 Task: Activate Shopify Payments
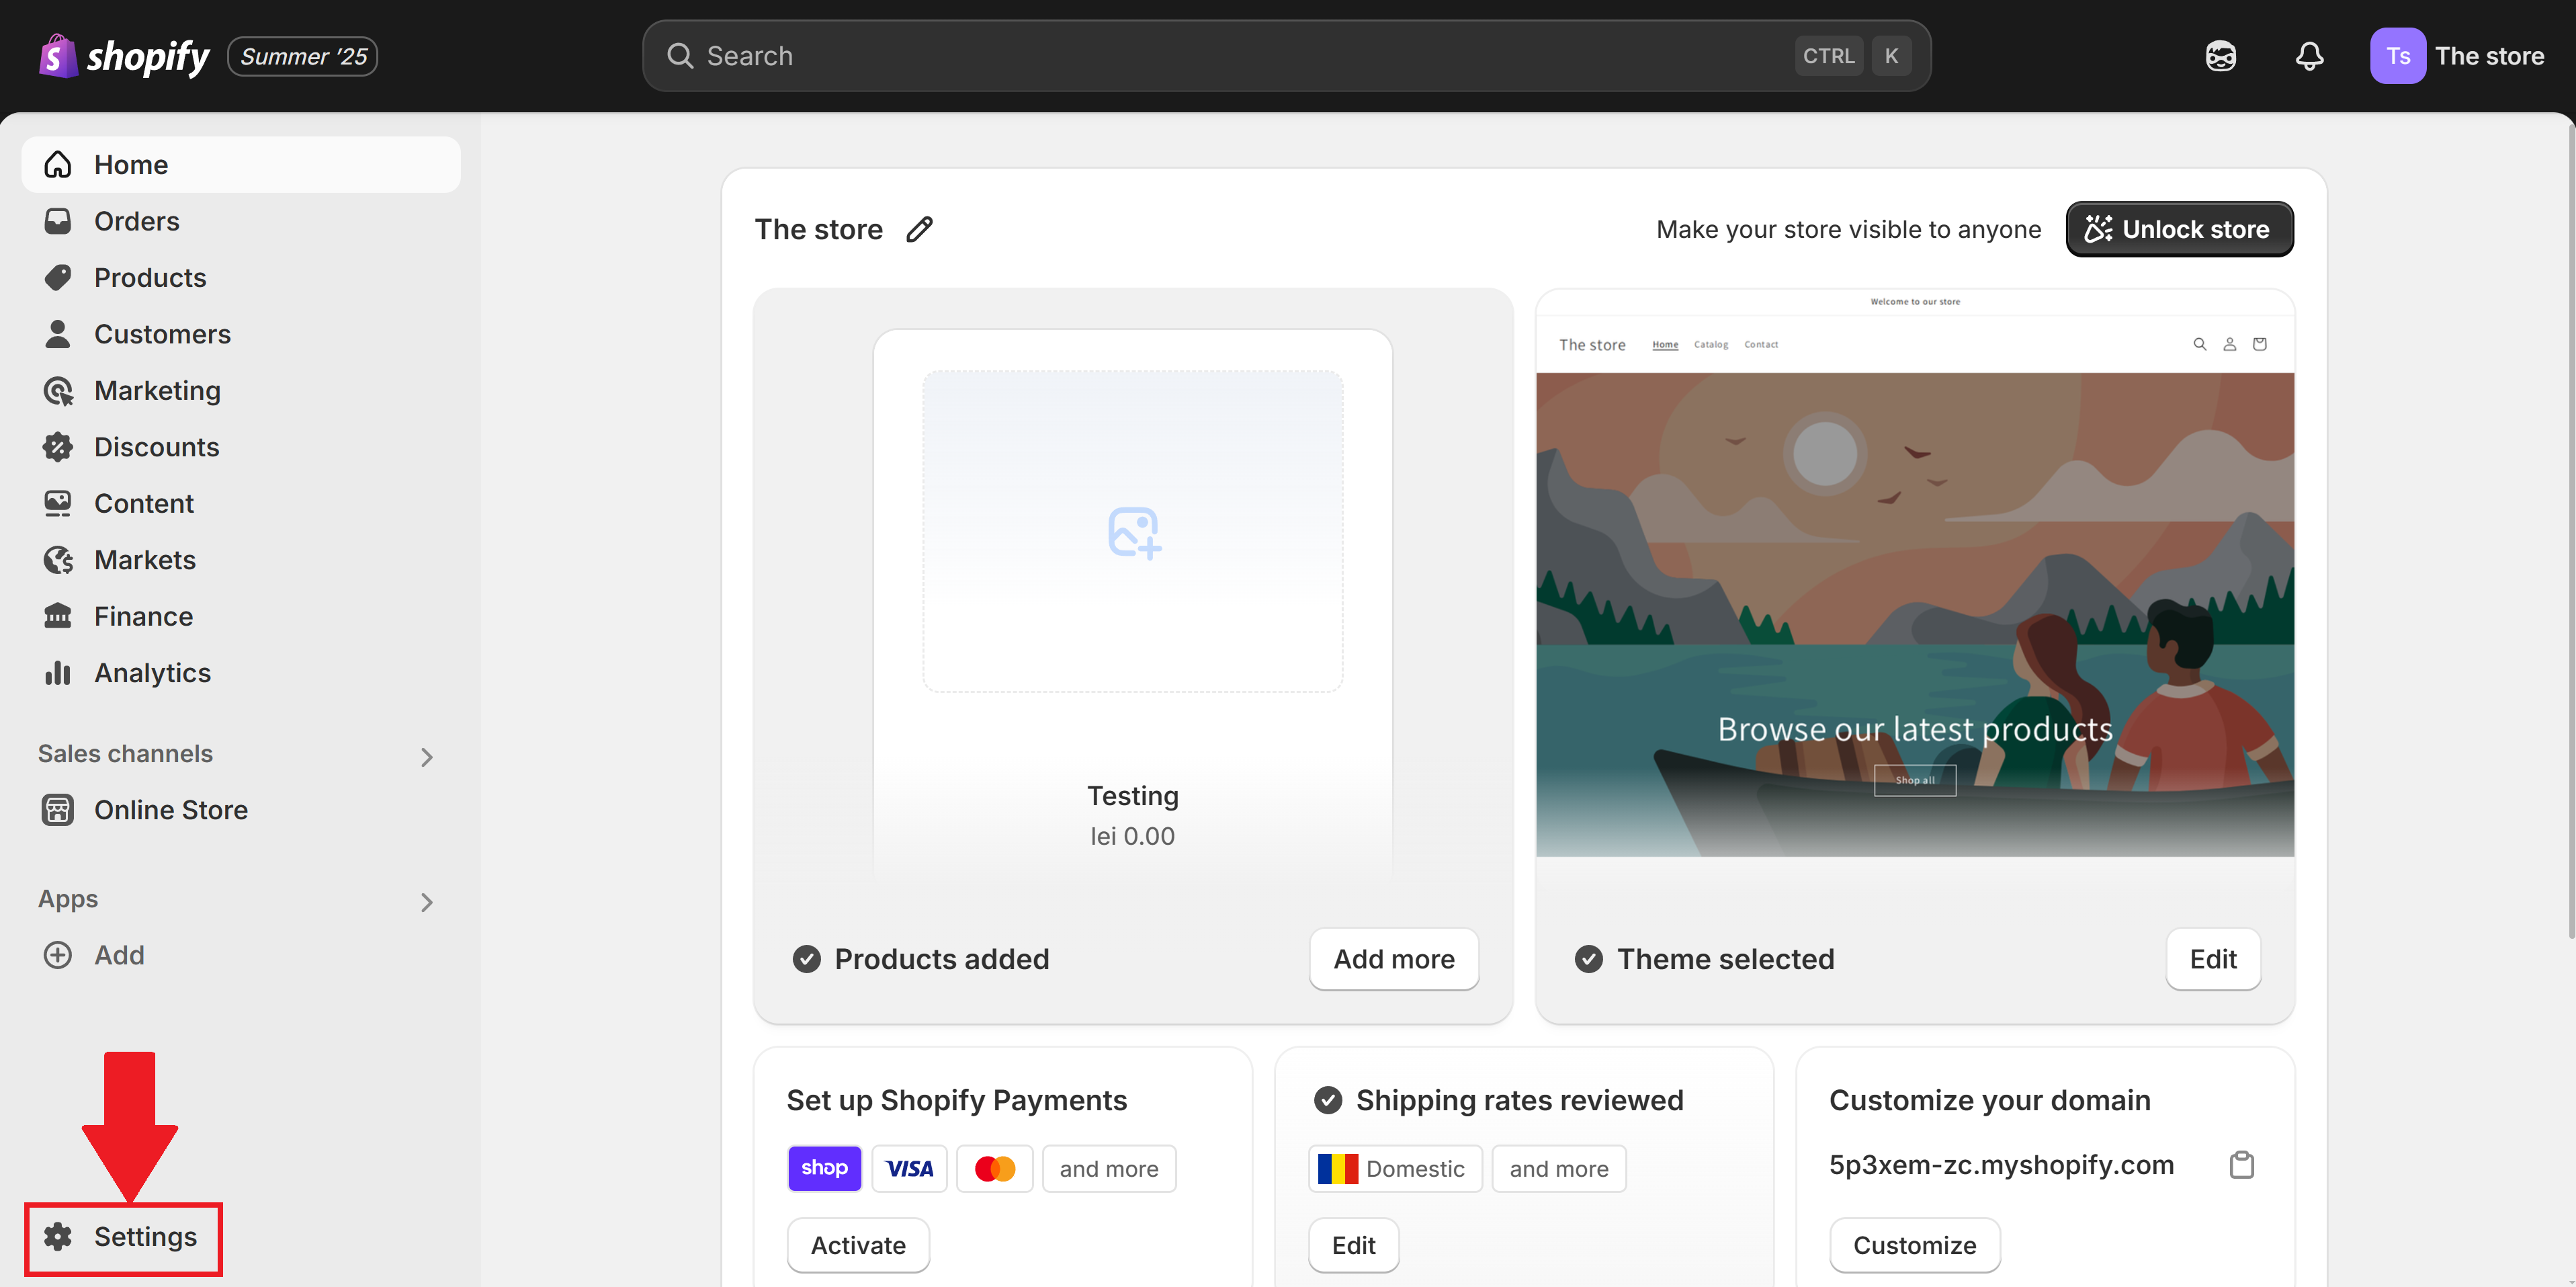pyautogui.click(x=857, y=1245)
